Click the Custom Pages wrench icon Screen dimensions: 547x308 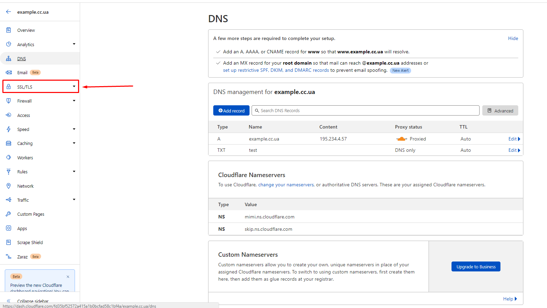pyautogui.click(x=9, y=214)
